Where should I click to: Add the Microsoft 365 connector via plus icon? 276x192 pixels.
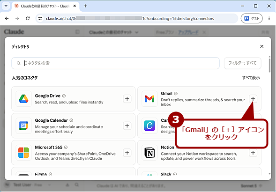click(x=127, y=153)
